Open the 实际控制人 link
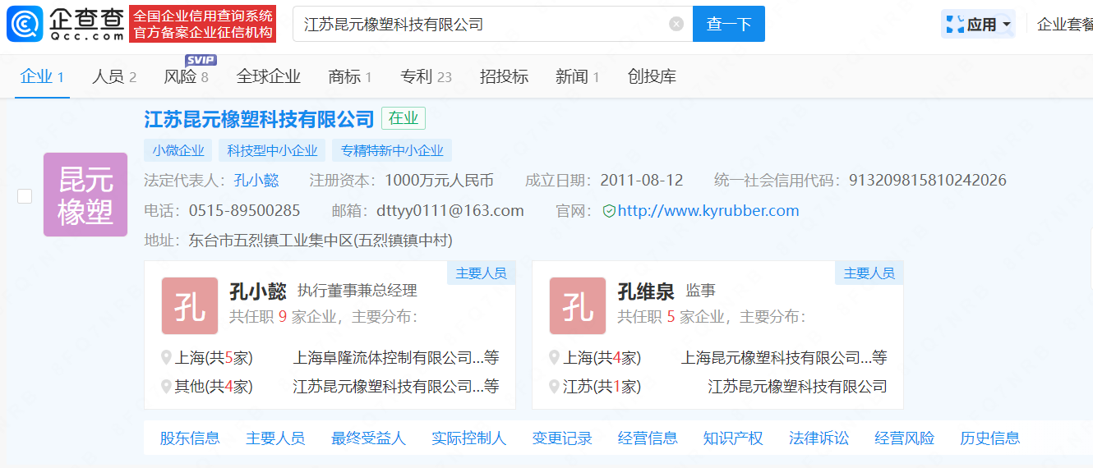The image size is (1093, 468). click(469, 438)
